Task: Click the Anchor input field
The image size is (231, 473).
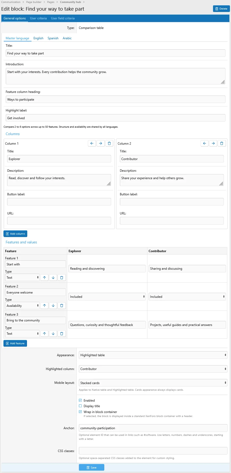Action: click(x=153, y=428)
